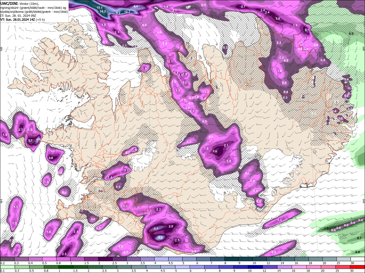Select the rain scale swatch between 0.5 and 0.8
Viewport: 365px width, 273px height.
(x=36, y=267)
